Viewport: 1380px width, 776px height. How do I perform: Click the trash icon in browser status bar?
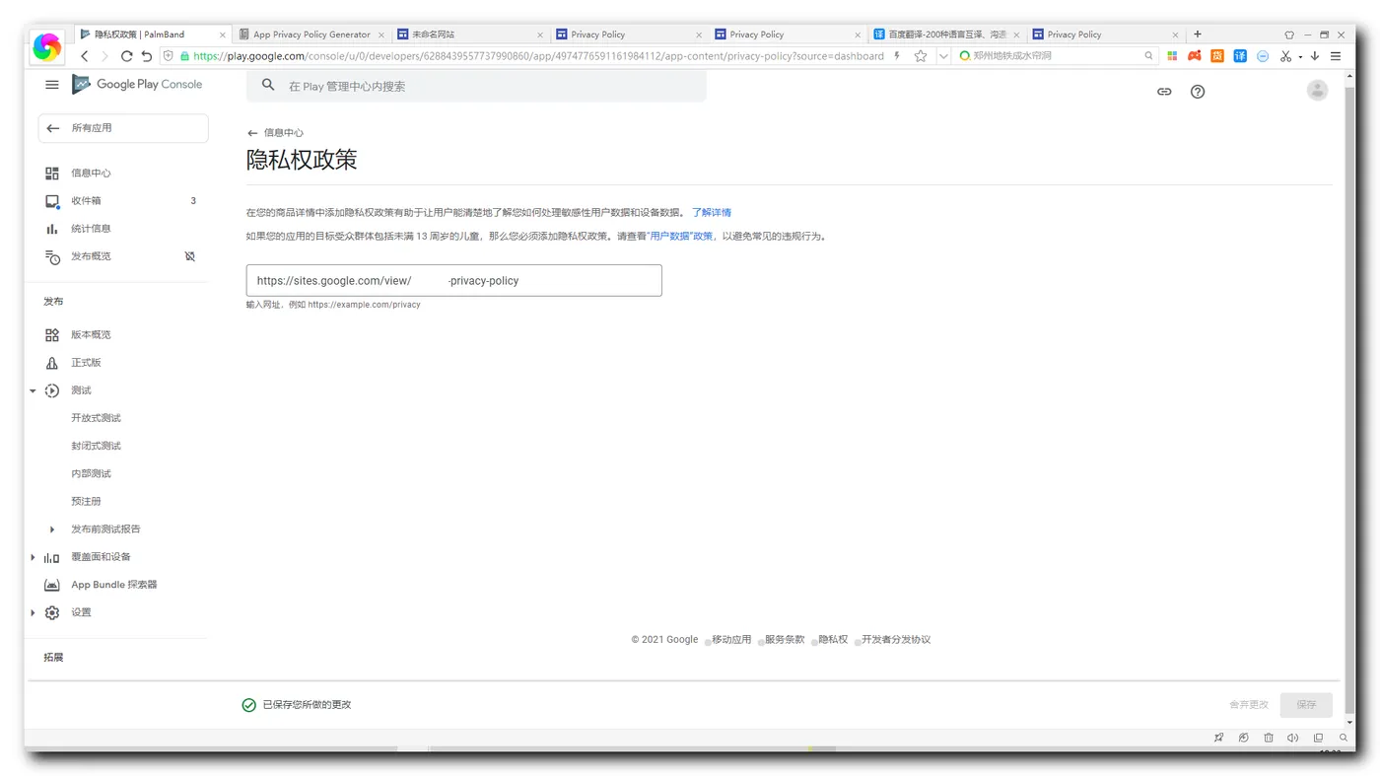point(1269,738)
